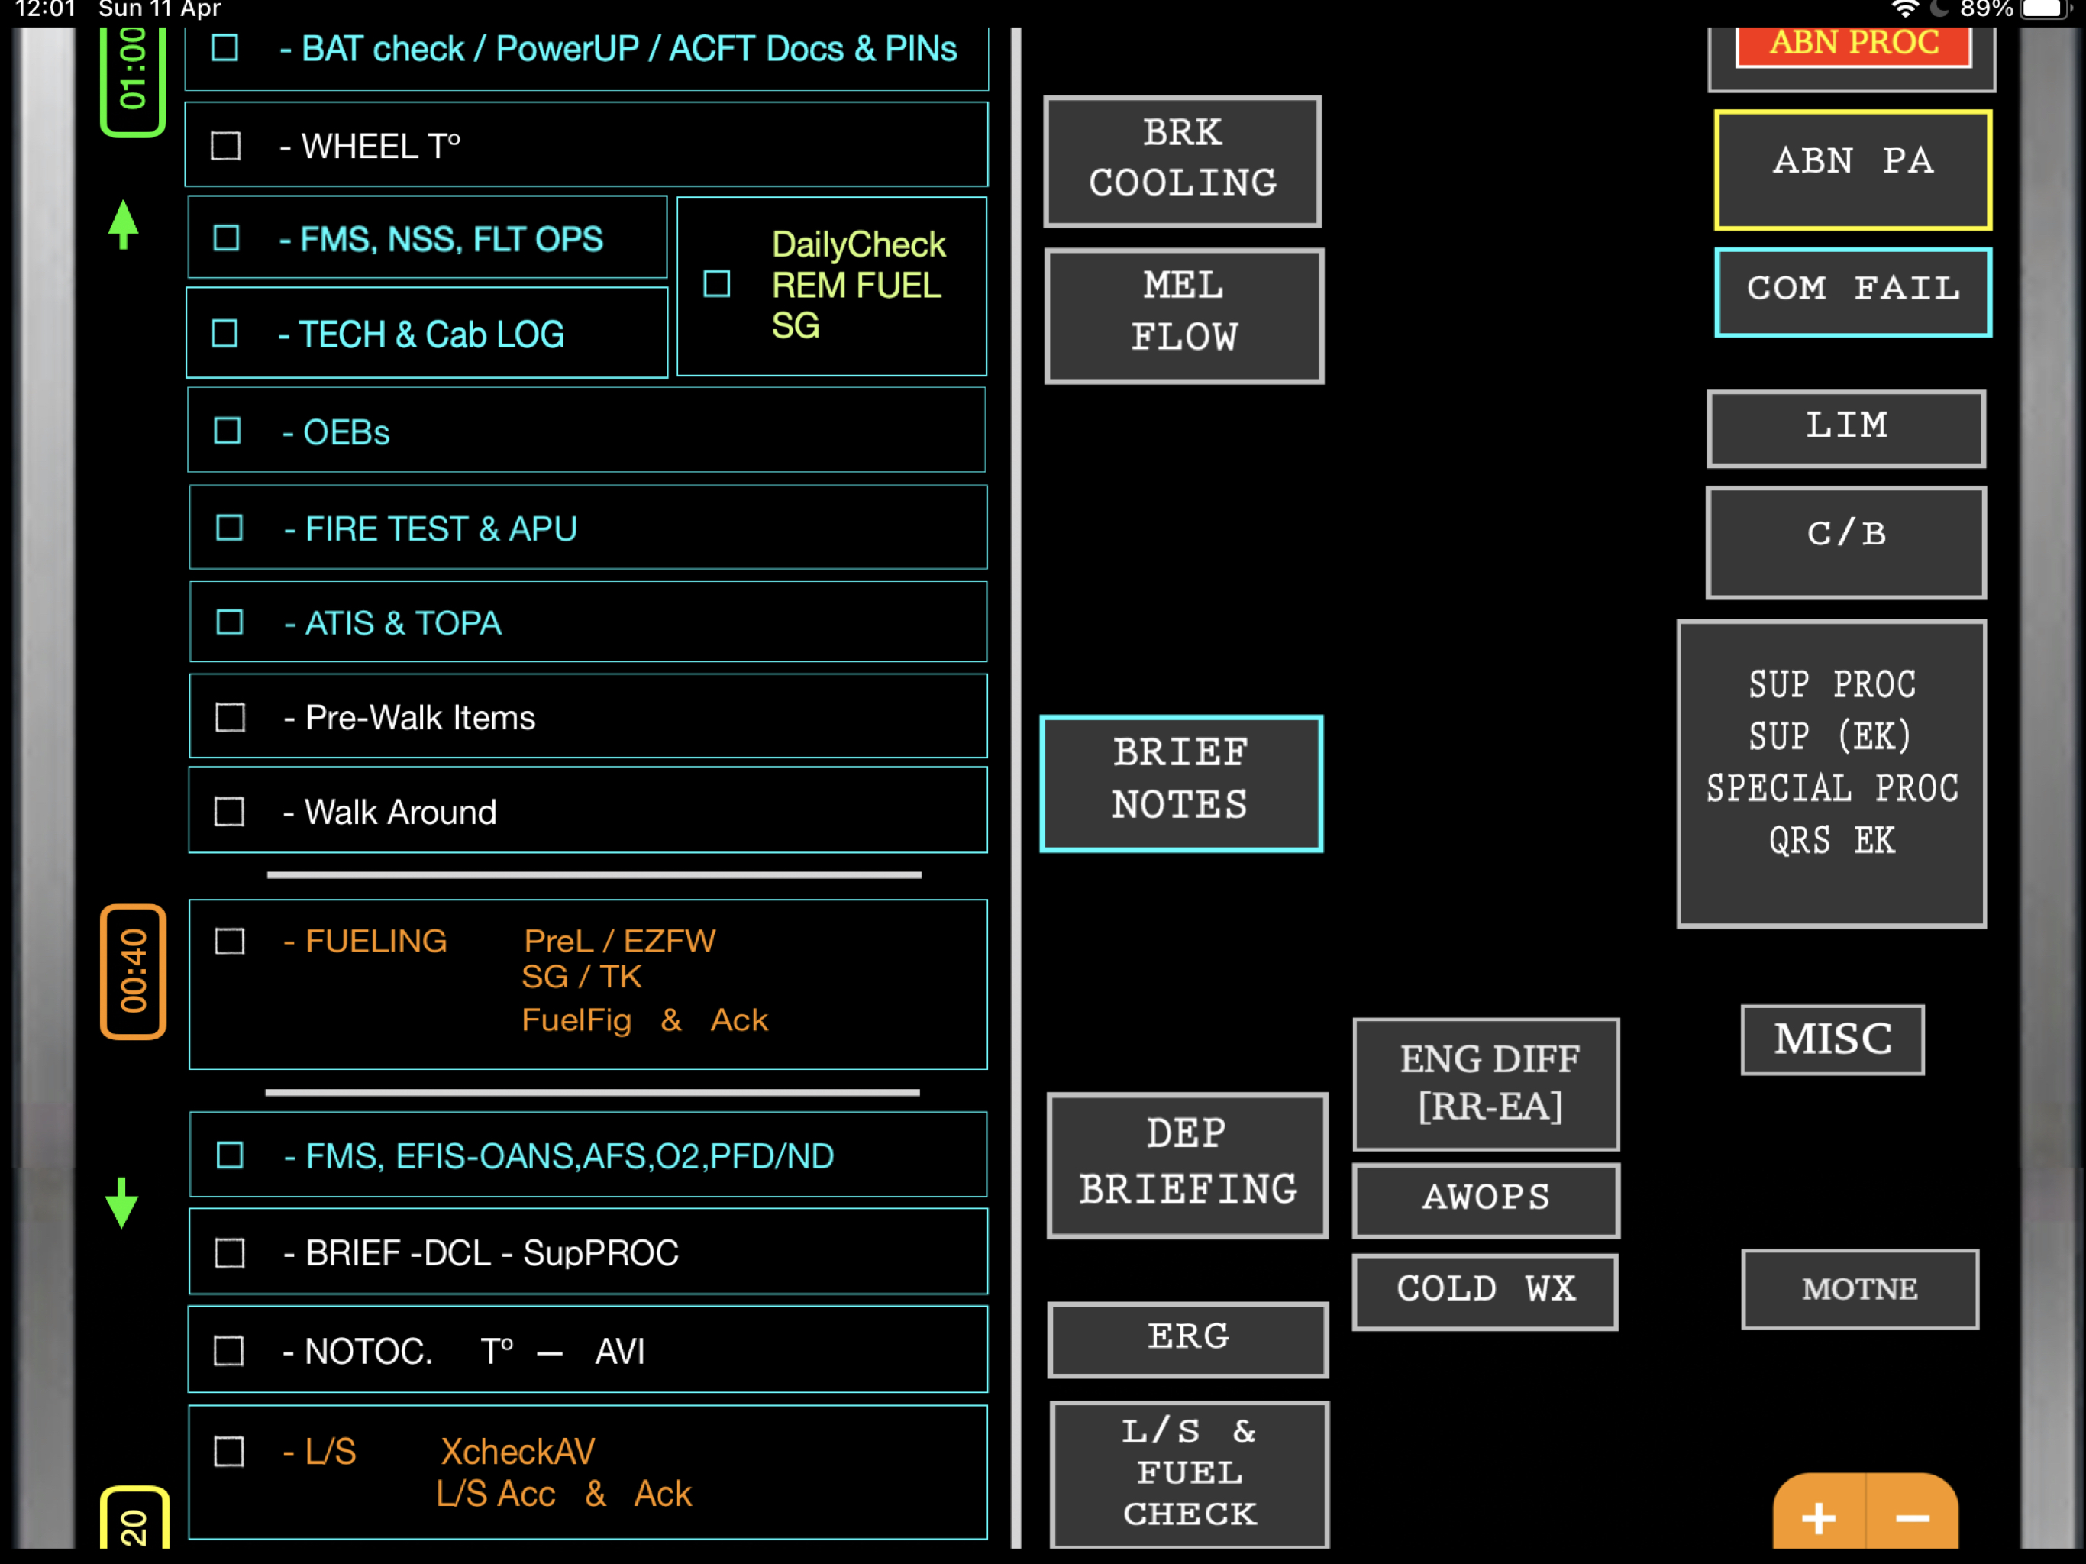Image resolution: width=2086 pixels, height=1564 pixels.
Task: Check the L/S XcheckAV box
Action: [229, 1452]
